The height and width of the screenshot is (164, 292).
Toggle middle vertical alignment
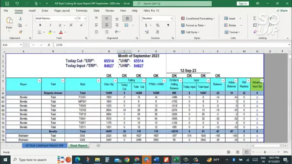pos(107,18)
